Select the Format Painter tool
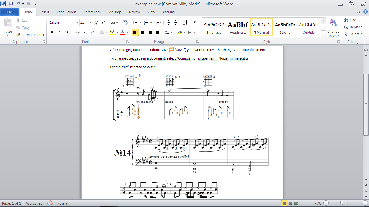Image resolution: width=369 pixels, height=207 pixels. pyautogui.click(x=30, y=35)
